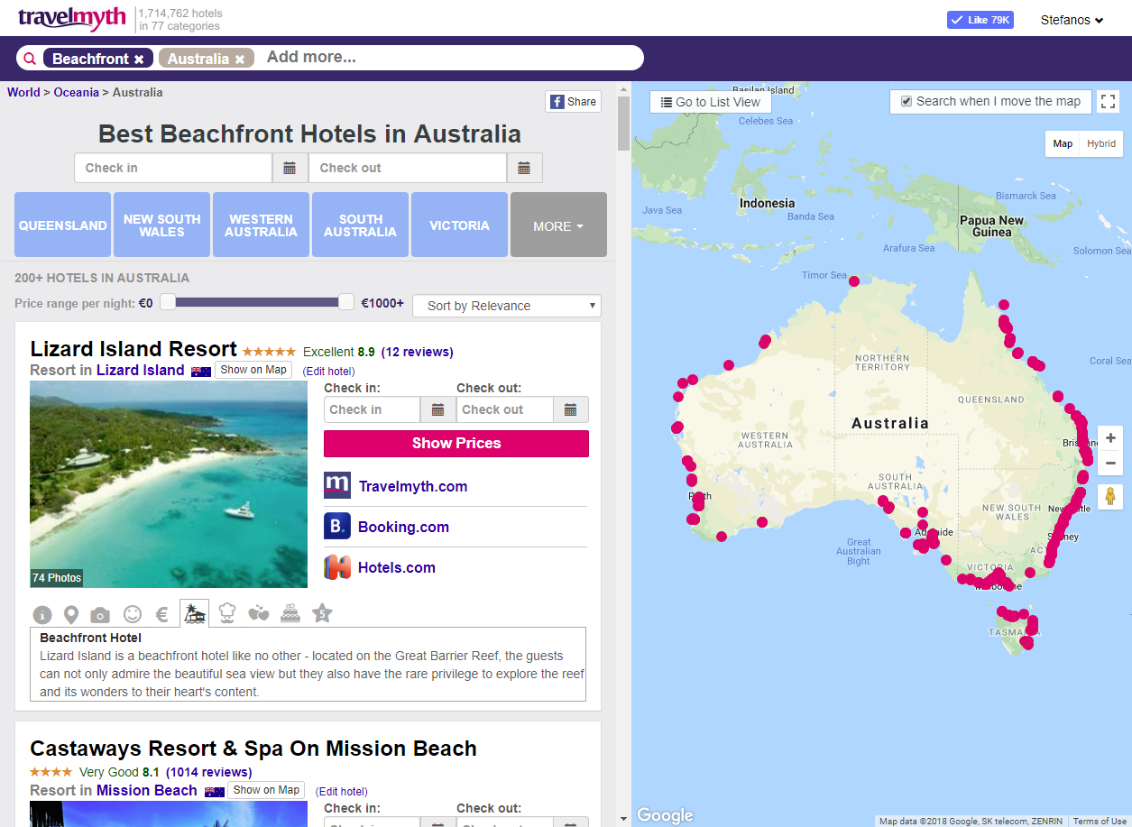This screenshot has height=827, width=1132.
Task: Open calendar icon next to top Check in
Action: point(290,168)
